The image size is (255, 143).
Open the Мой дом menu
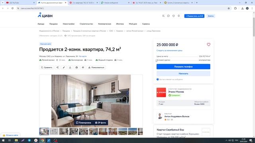pyautogui.click(x=133, y=24)
